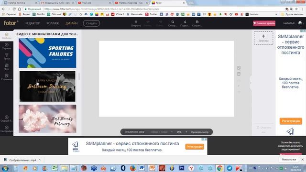Open the Шаблоны templates sidebar panel
This screenshot has height=172, width=306.
click(x=7, y=36)
